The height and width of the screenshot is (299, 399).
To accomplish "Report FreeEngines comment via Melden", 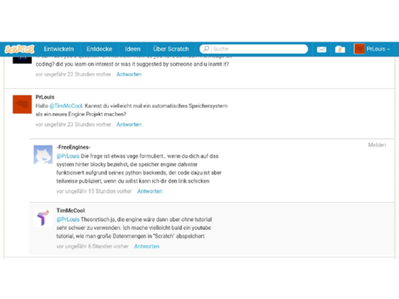I will pos(377,145).
